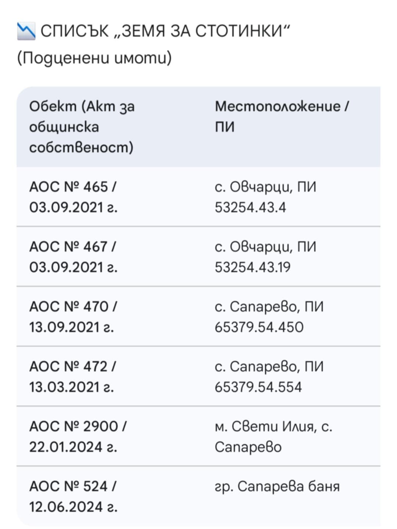
Task: Select parcel number 53254.43.19
Action: pos(253,267)
